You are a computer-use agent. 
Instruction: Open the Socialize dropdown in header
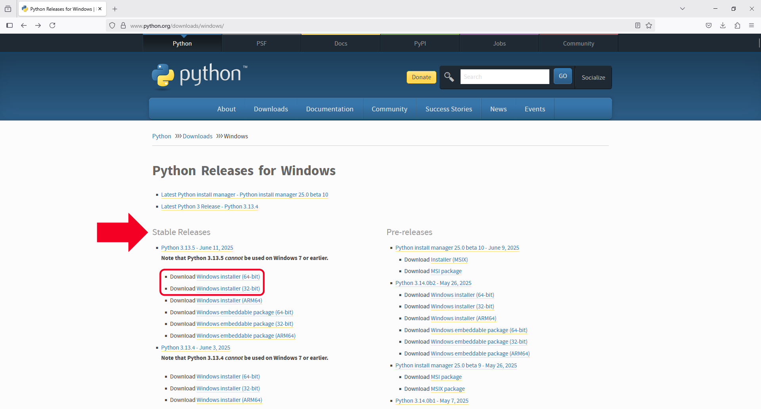(593, 77)
